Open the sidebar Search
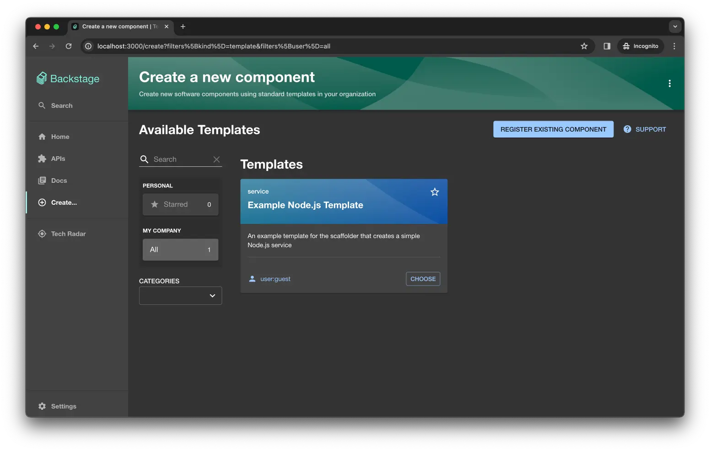Viewport: 710px width, 451px height. point(61,106)
